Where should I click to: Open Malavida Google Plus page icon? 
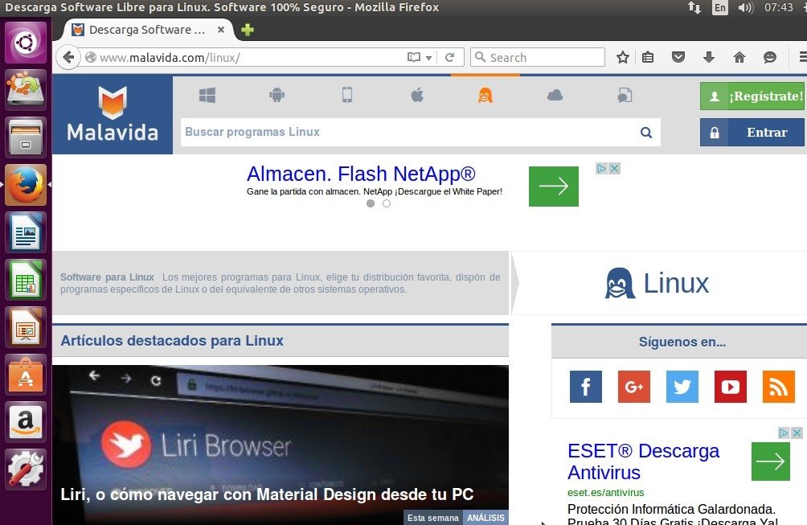point(634,387)
